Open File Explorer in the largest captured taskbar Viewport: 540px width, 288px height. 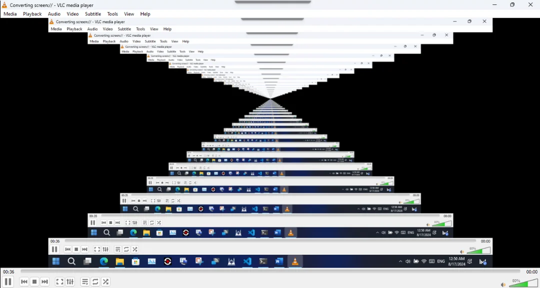tap(119, 261)
